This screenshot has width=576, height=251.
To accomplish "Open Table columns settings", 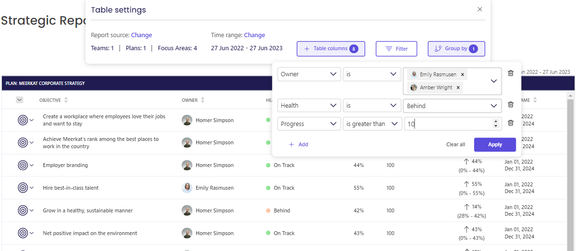I will click(x=331, y=49).
